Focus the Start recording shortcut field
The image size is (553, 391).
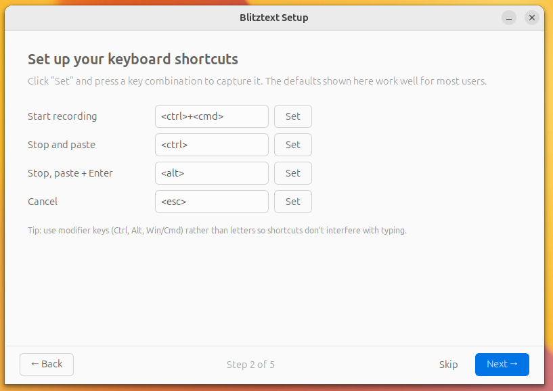[212, 116]
